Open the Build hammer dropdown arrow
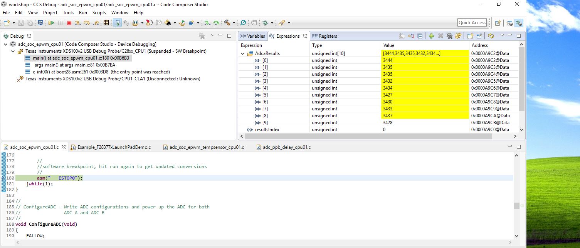Viewport: 580px width, 248px height. (x=234, y=23)
